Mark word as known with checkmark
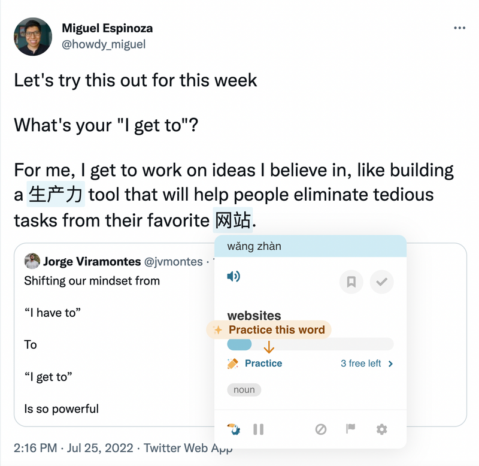This screenshot has width=479, height=466. (x=381, y=282)
